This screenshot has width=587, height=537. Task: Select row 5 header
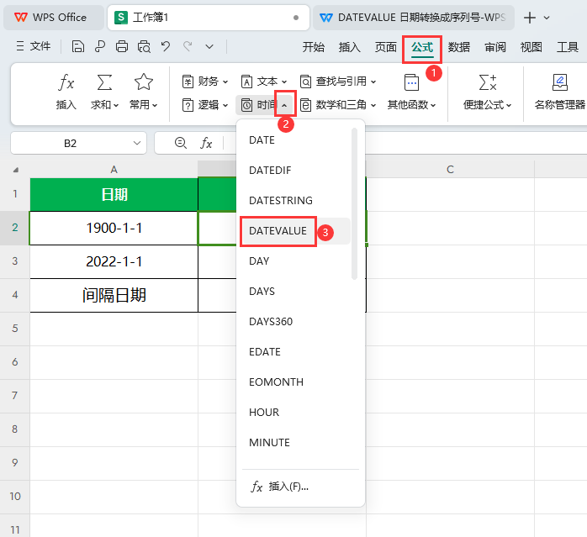pos(14,329)
